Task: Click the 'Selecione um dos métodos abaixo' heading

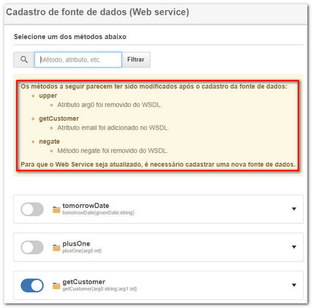Action: pyautogui.click(x=70, y=37)
